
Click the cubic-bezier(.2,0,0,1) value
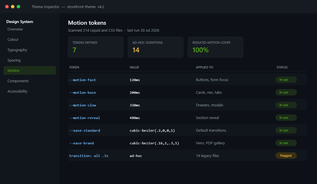coord(152,131)
